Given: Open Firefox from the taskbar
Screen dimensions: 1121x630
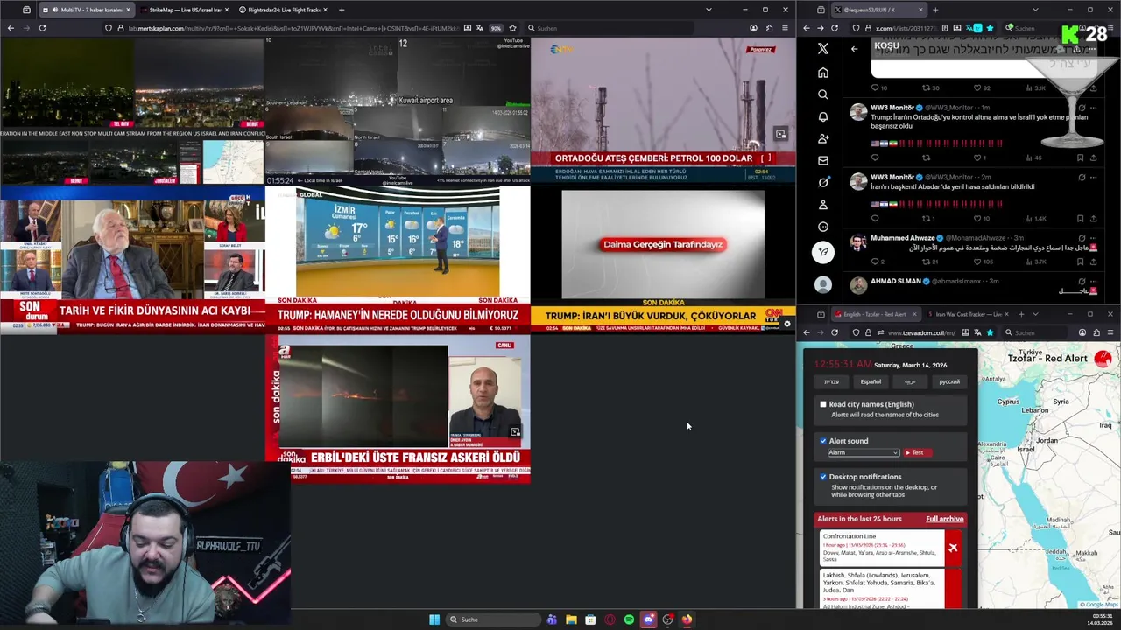Looking at the screenshot, I should coord(687,619).
